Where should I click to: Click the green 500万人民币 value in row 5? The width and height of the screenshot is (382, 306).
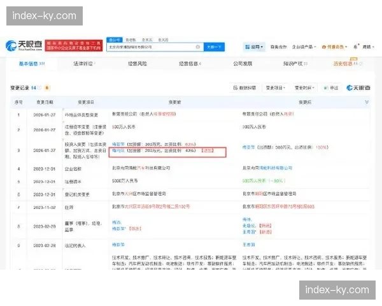(254, 181)
